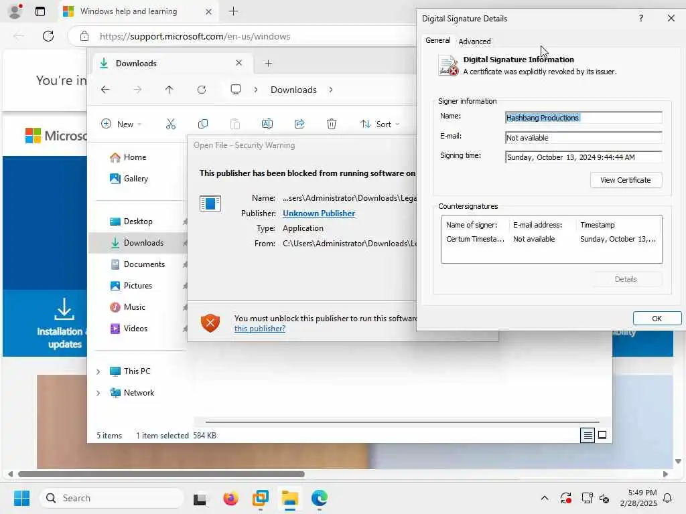Launch Firefox from the taskbar
Screen dimensions: 686x514
(x=230, y=498)
